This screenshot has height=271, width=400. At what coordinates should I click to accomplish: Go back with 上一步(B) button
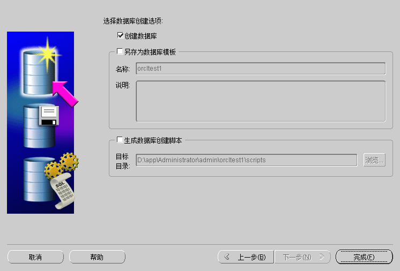point(246,257)
